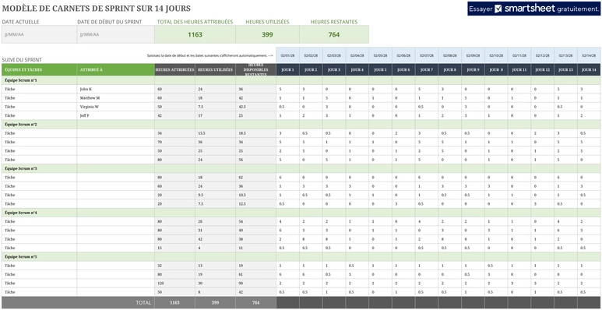Select the 02/14/28 date cell

click(x=589, y=55)
